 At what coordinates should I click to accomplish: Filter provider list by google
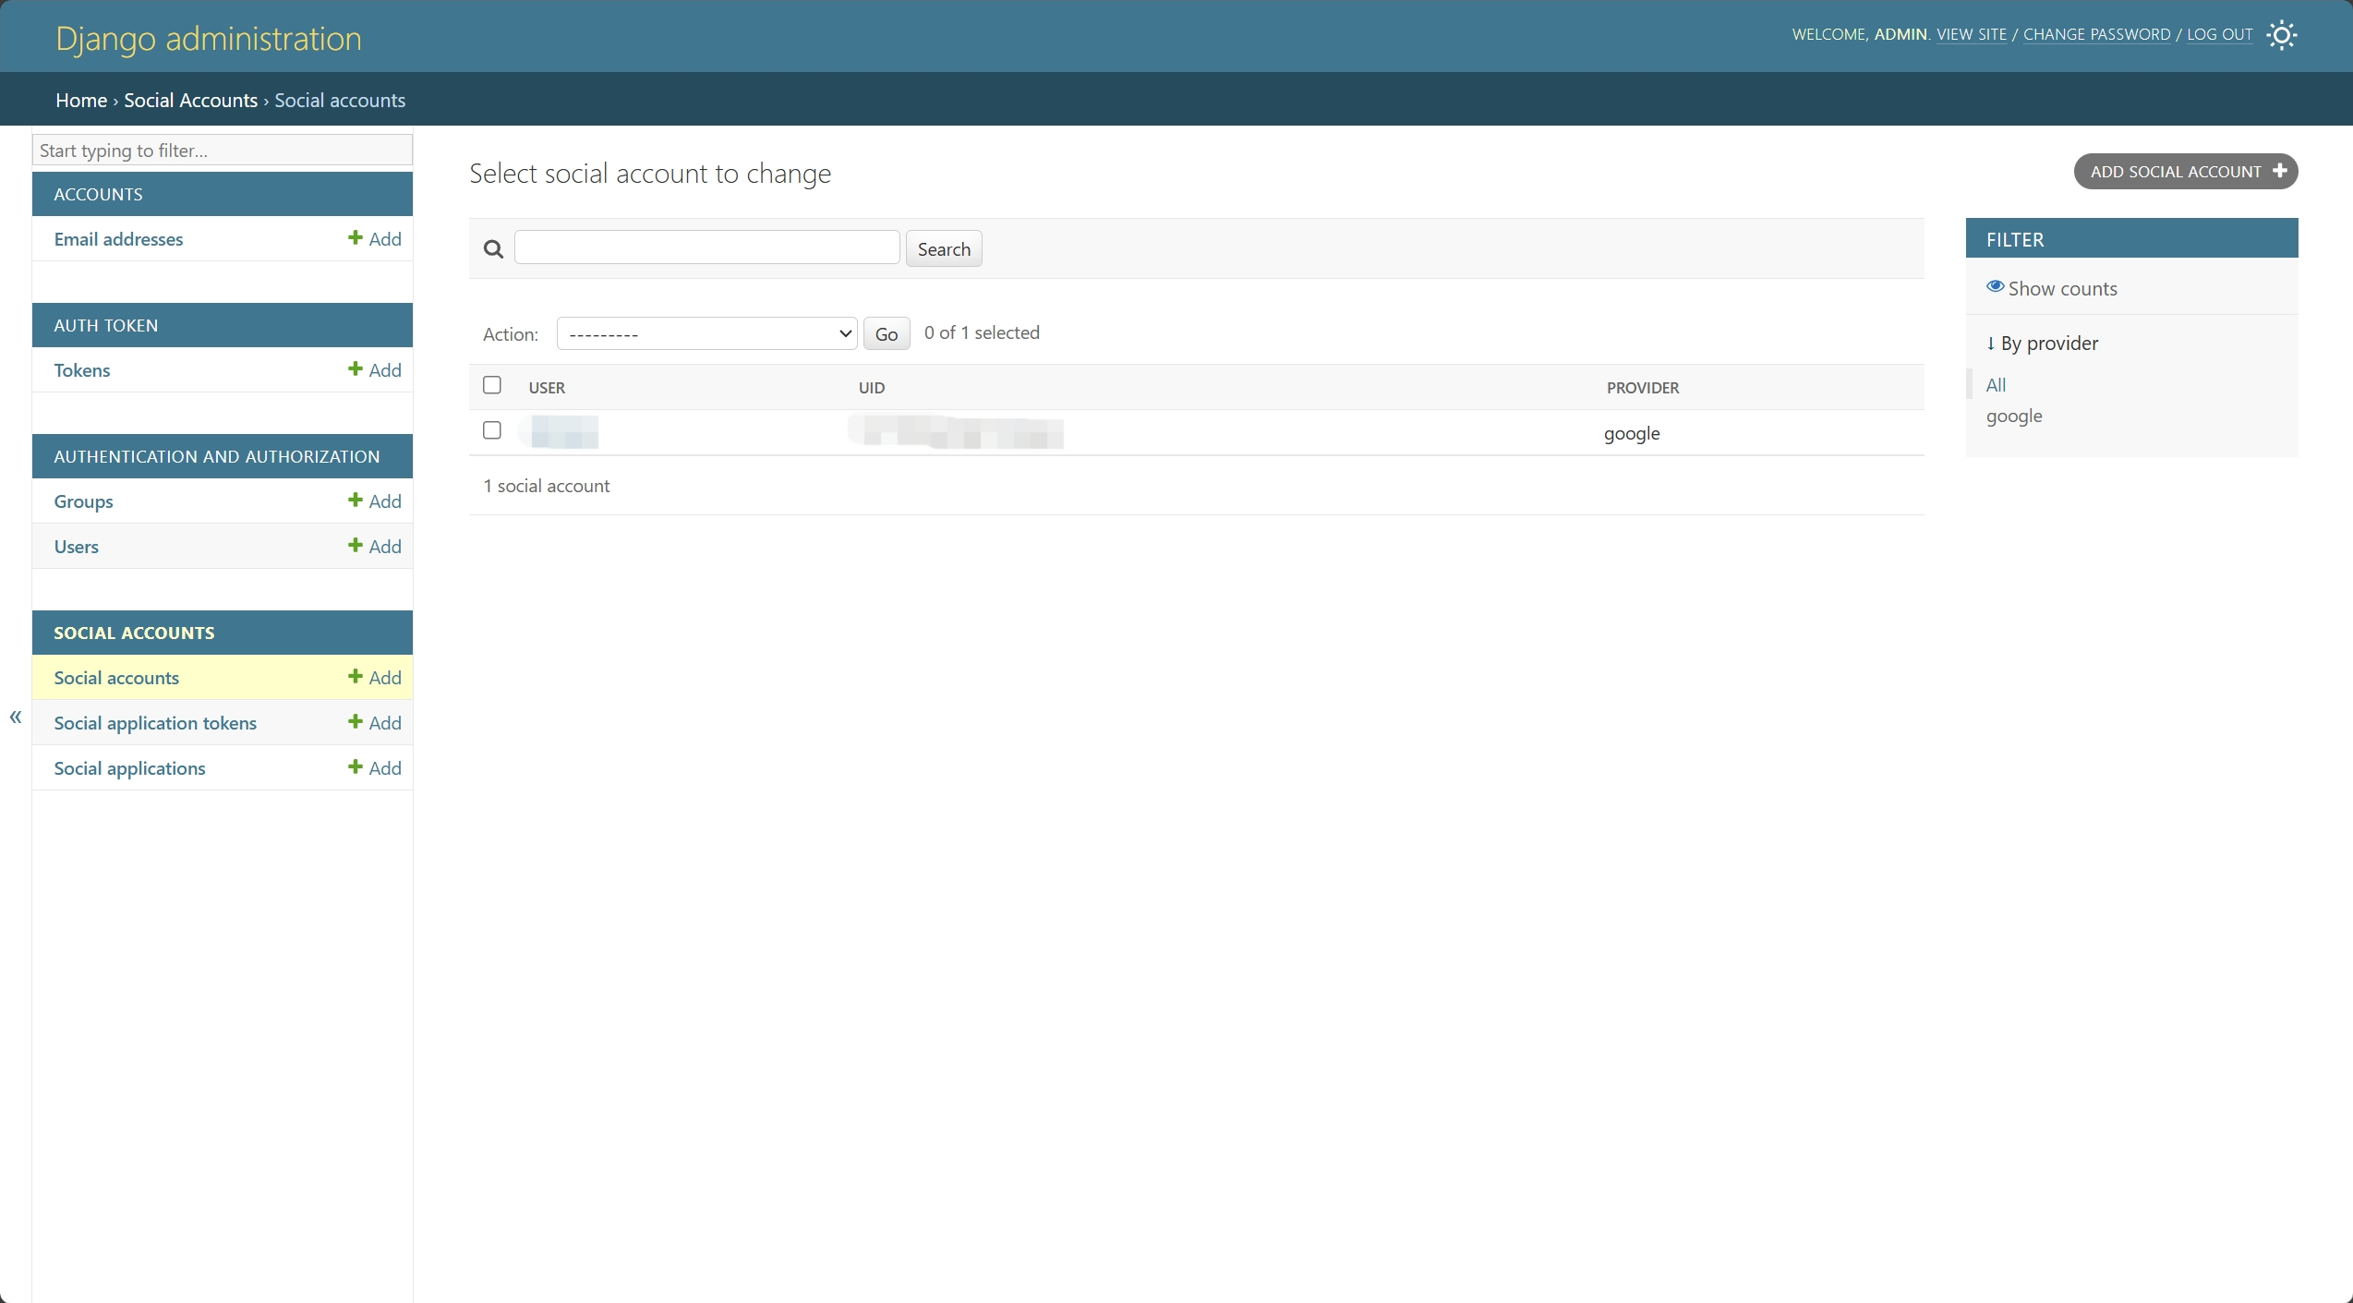click(2013, 416)
